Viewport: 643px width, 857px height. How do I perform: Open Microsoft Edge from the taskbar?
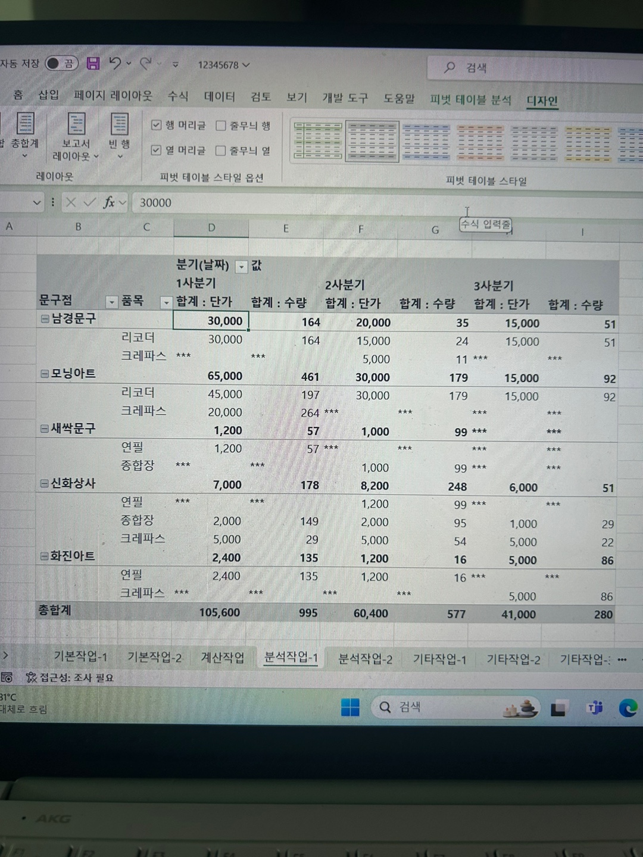pos(628,708)
